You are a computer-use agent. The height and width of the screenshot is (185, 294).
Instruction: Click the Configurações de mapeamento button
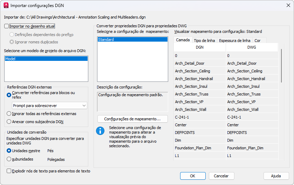pos(132,119)
